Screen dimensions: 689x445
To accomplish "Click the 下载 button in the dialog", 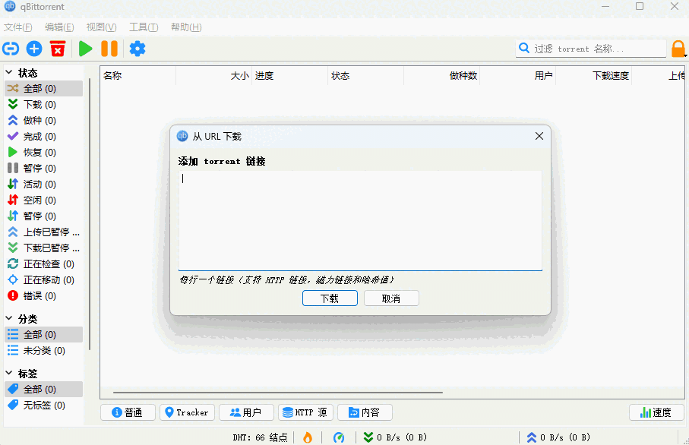I will (330, 298).
